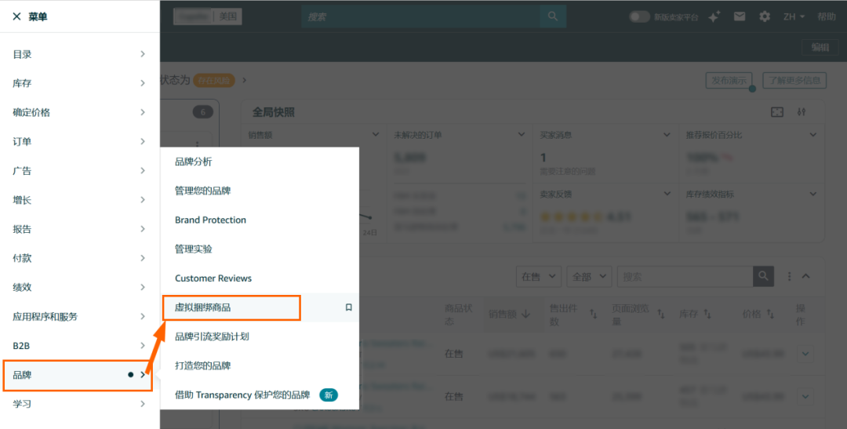Open Customer Reviews in the submenu
Viewport: 847px width, 429px height.
click(x=213, y=278)
